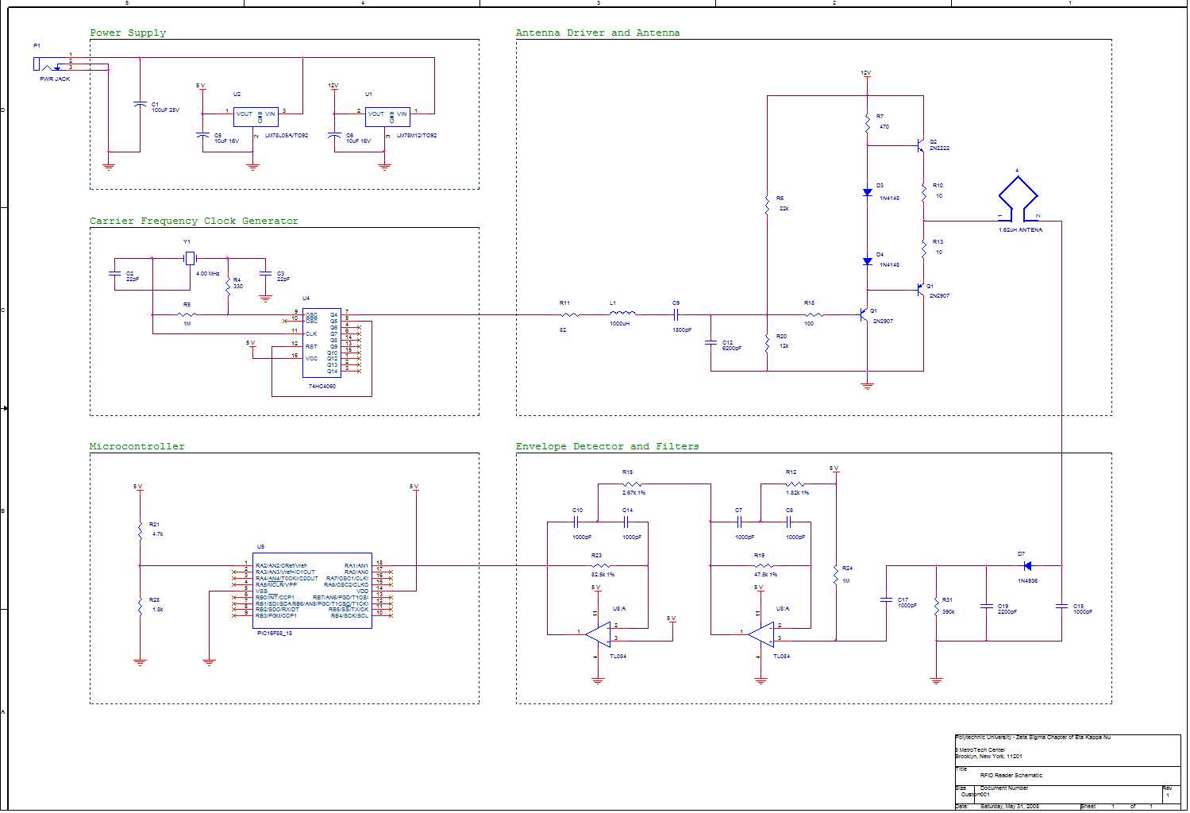Select diode D3 1N4148
The image size is (1190, 813).
[868, 192]
